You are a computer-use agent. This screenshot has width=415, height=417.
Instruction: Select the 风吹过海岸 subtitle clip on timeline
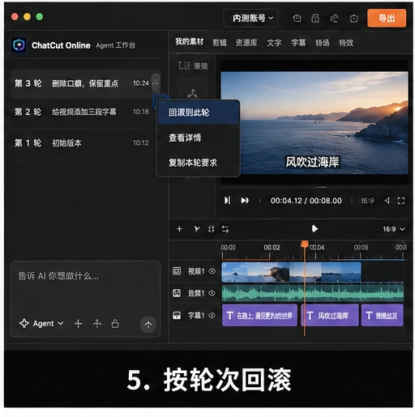click(x=330, y=315)
